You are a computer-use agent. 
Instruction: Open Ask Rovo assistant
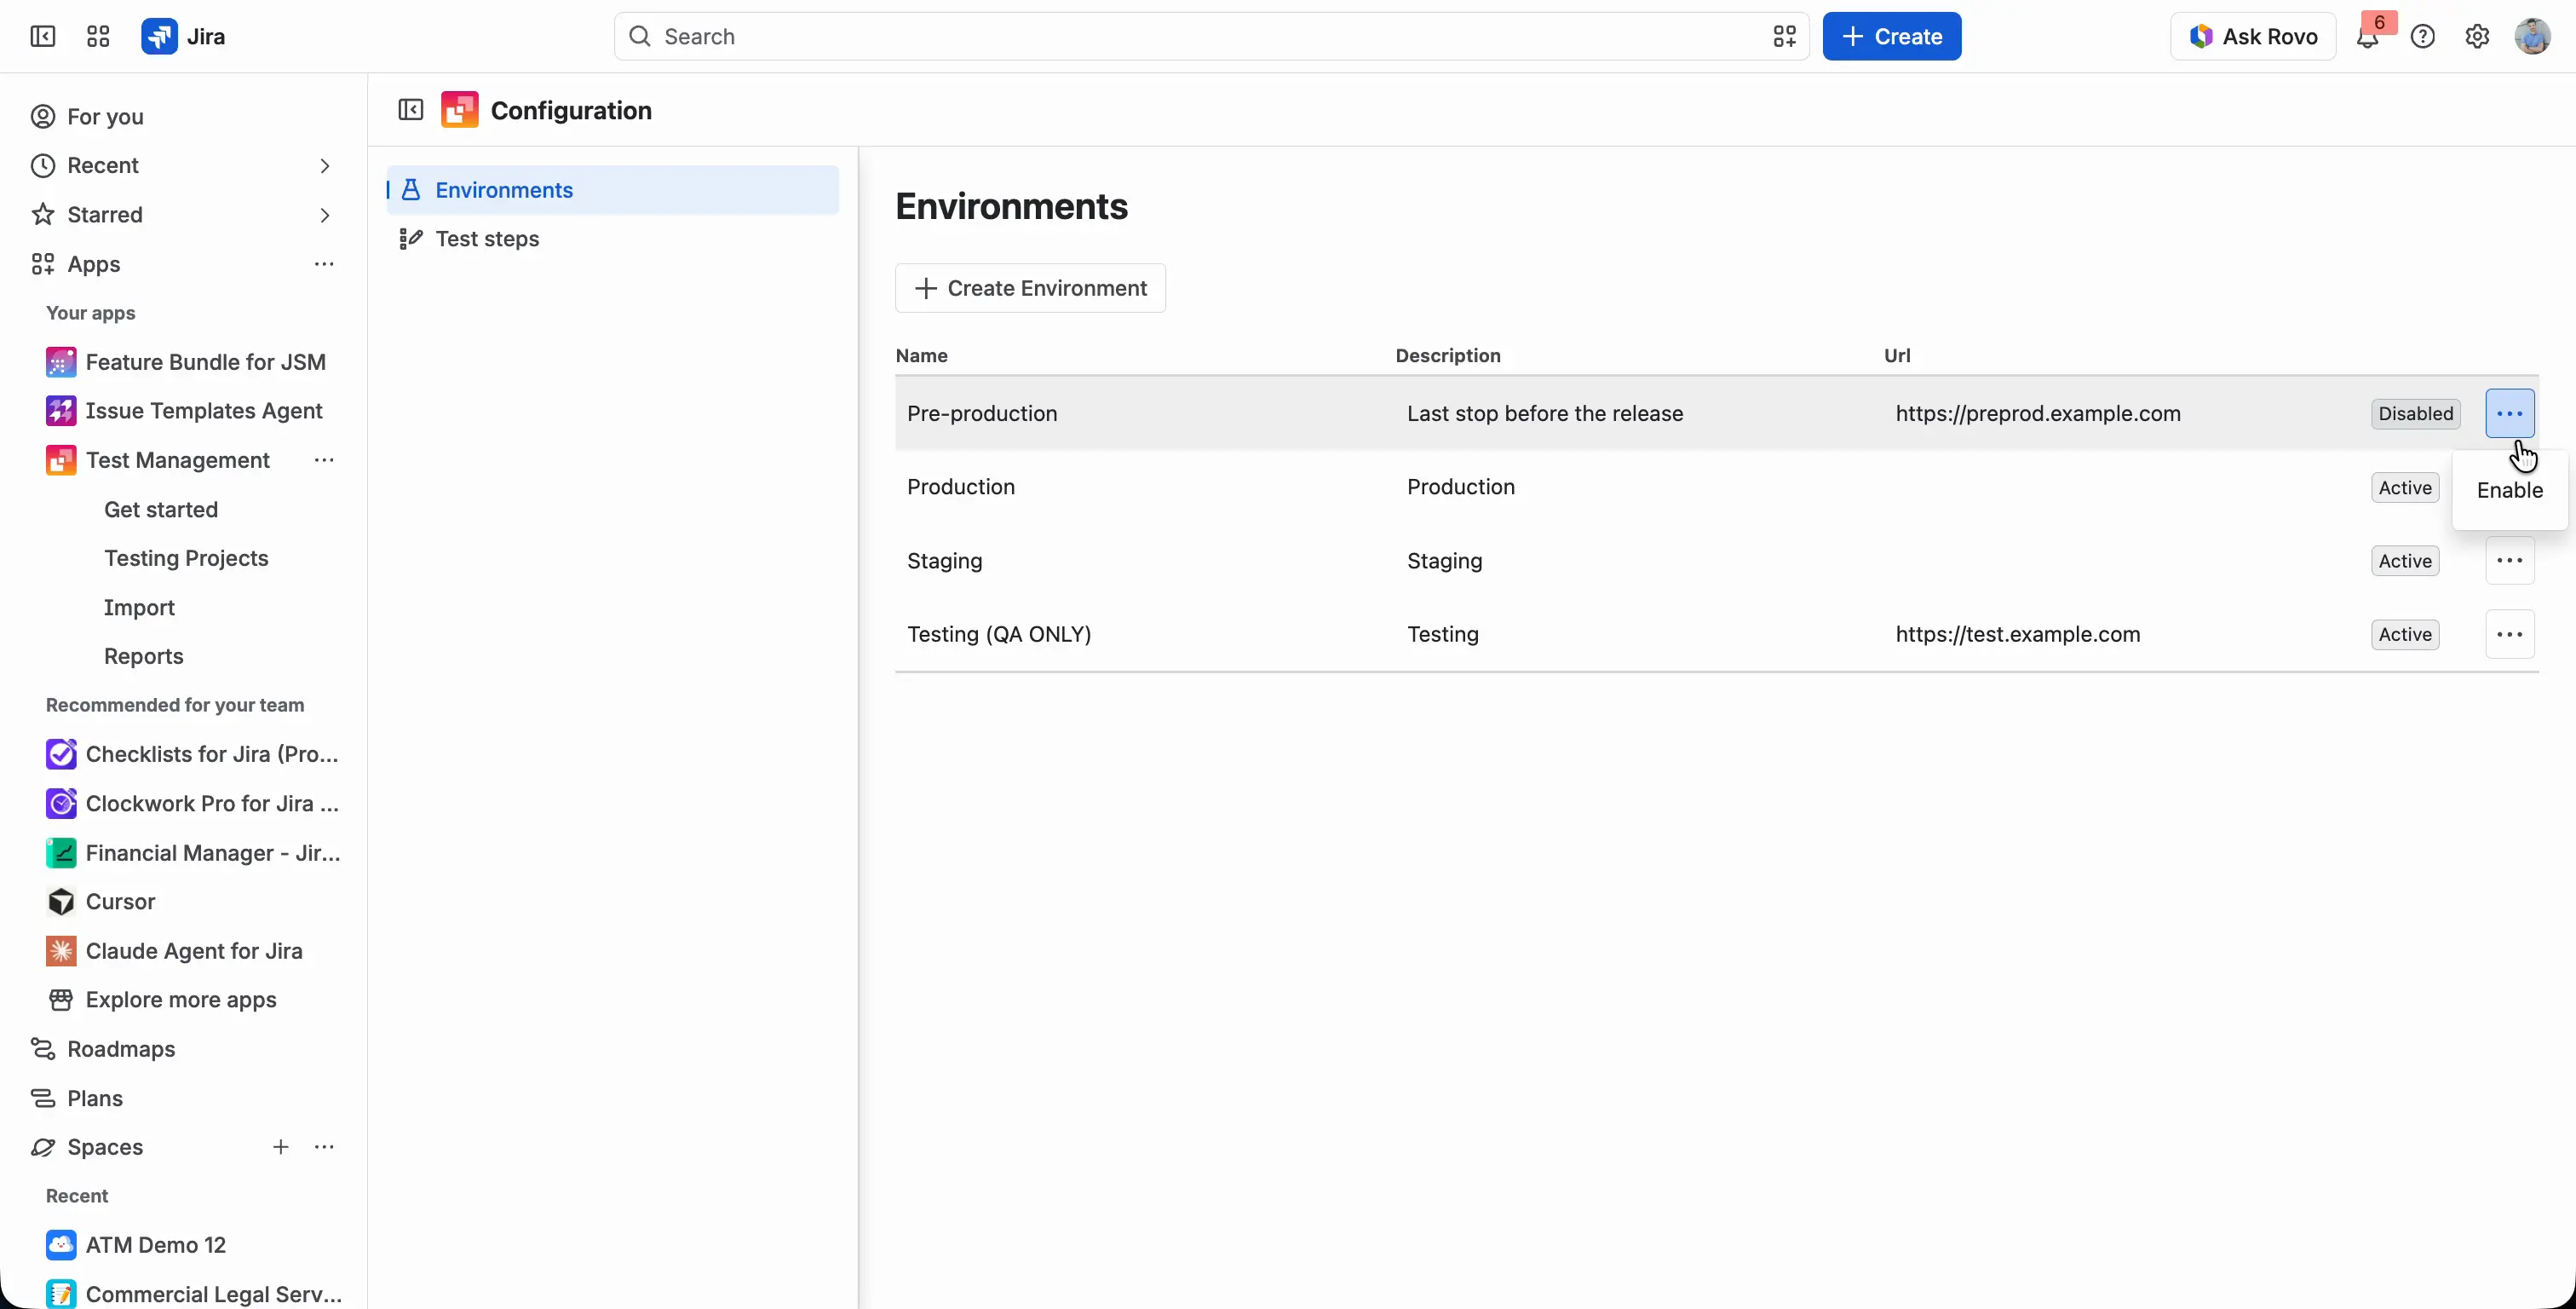[x=2252, y=37]
